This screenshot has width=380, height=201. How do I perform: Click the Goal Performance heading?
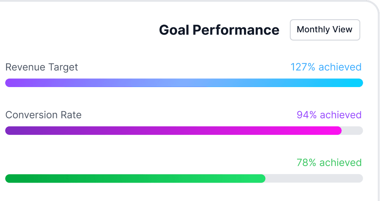pos(219,30)
